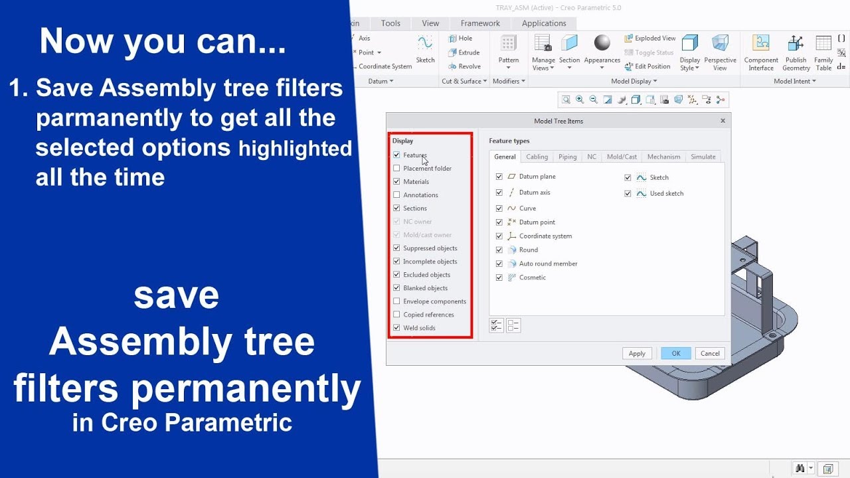This screenshot has height=478, width=850.
Task: Open the Sketch tool in the ribbon
Action: 425,50
